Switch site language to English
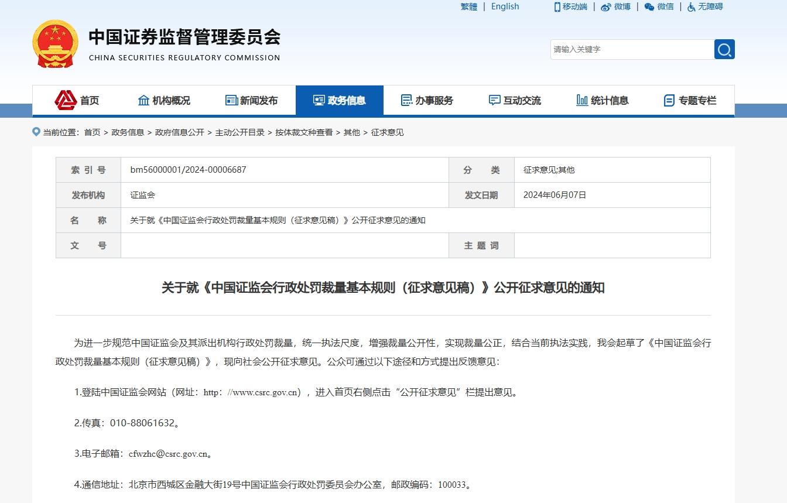The height and width of the screenshot is (503, 787). (505, 7)
